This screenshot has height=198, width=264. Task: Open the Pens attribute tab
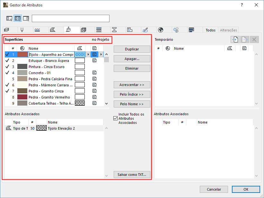click(x=22, y=30)
